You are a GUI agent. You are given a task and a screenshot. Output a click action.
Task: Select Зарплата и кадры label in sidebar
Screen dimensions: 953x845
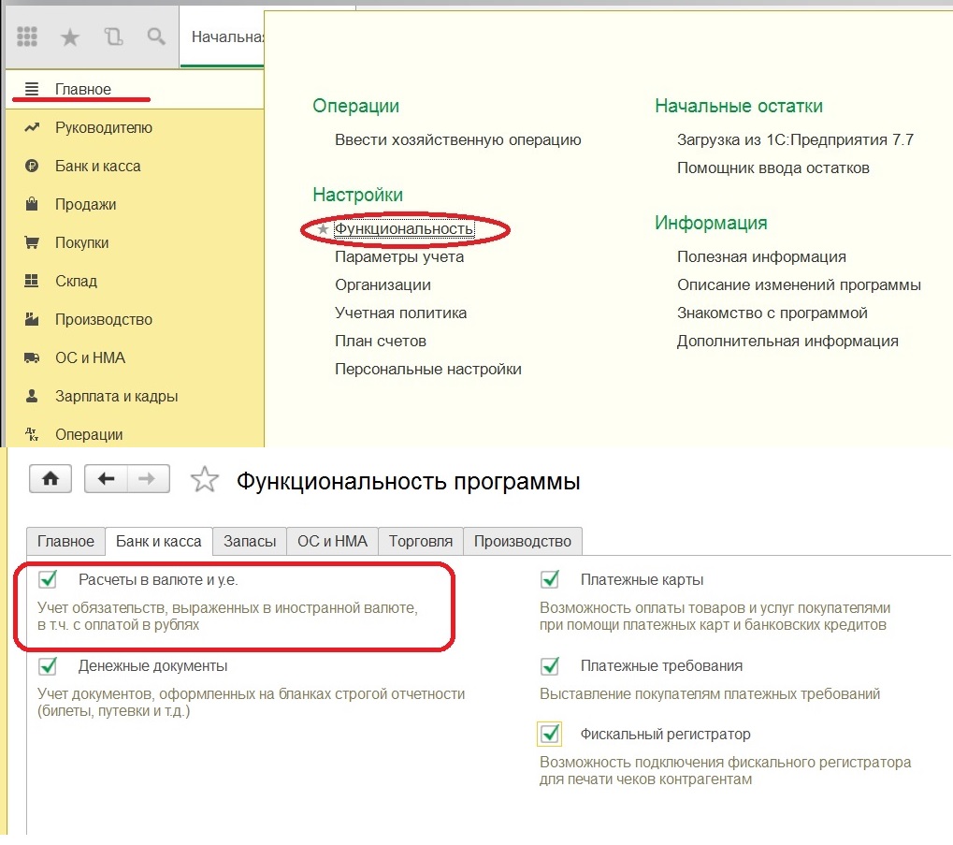pyautogui.click(x=117, y=397)
